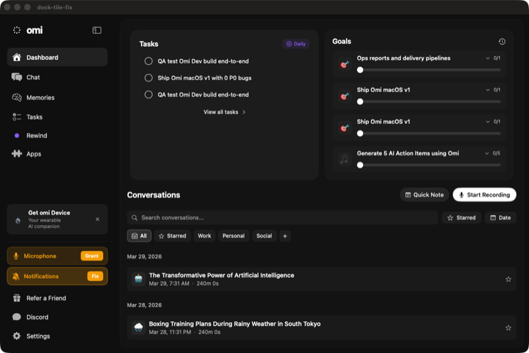Click Start Recording
This screenshot has width=529, height=353.
(485, 195)
